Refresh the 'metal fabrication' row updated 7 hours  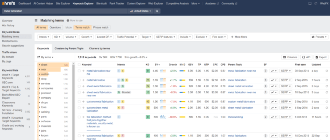pyautogui.click(x=327, y=80)
